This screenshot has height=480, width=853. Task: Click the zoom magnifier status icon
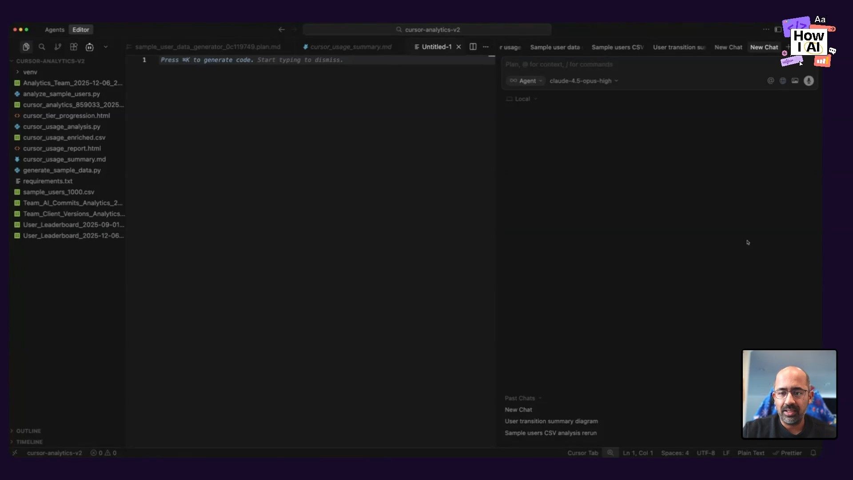610,453
